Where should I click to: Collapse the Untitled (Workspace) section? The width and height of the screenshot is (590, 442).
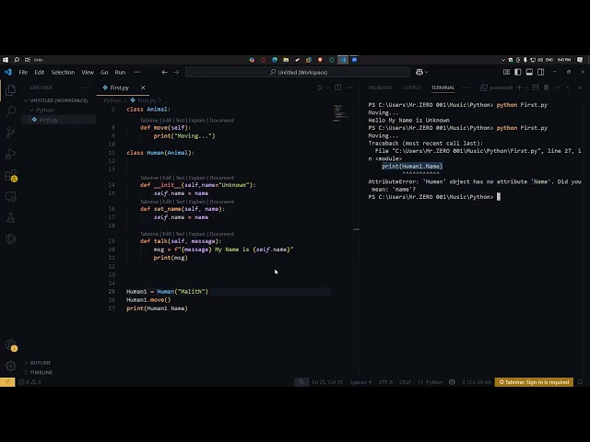pos(59,100)
